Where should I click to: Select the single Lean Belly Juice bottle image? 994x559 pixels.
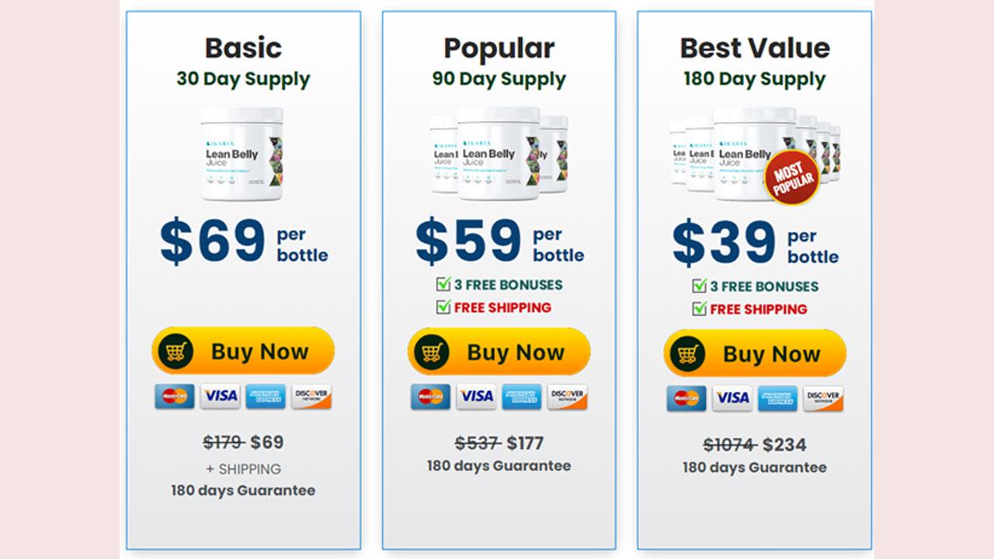242,154
